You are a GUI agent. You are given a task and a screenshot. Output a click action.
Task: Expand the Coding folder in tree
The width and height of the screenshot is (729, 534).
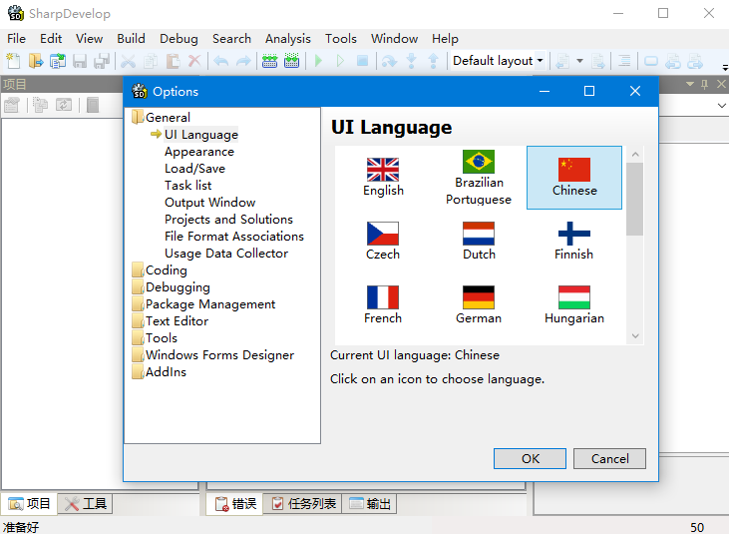[x=166, y=270]
